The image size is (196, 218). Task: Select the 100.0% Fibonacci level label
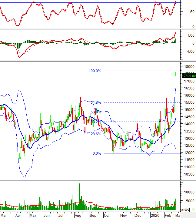point(95,71)
